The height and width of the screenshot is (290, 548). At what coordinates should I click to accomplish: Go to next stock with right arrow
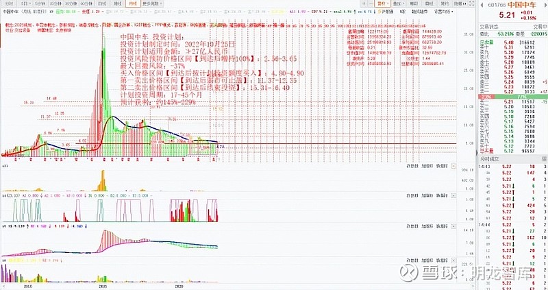(544, 5)
